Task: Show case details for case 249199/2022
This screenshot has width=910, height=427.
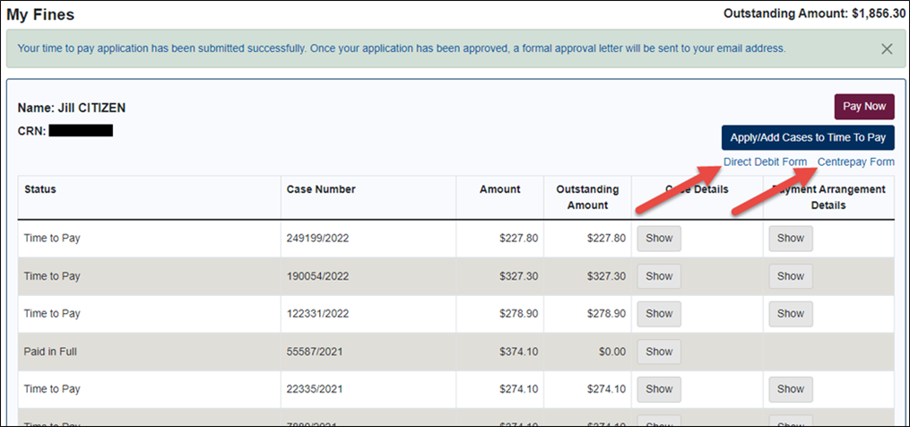Action: (x=658, y=239)
